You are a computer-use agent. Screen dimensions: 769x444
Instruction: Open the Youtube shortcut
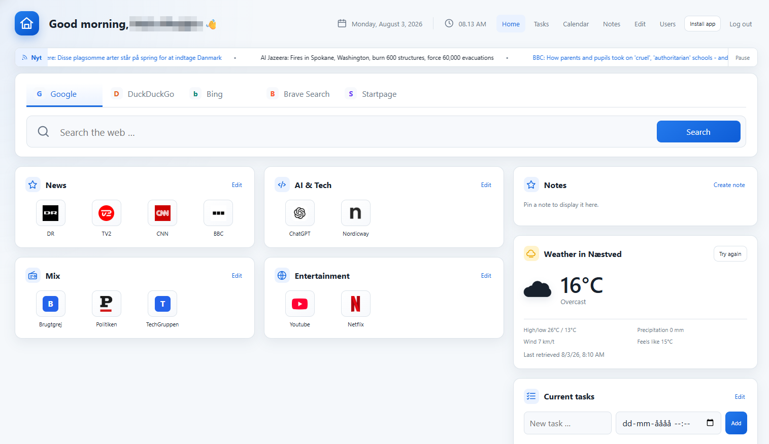300,304
